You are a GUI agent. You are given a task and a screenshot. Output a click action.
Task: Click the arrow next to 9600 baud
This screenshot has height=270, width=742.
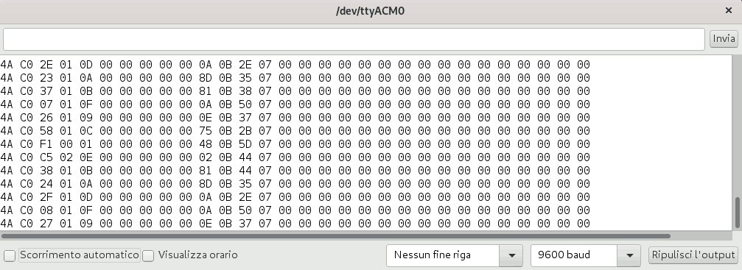click(629, 256)
